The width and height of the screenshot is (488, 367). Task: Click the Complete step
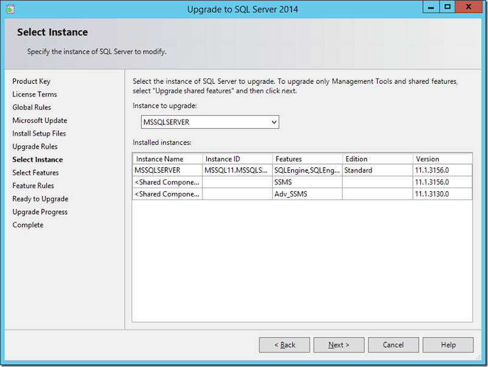tap(28, 225)
